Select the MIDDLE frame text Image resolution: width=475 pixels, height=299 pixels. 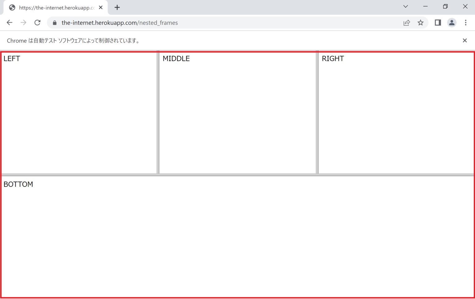(176, 58)
